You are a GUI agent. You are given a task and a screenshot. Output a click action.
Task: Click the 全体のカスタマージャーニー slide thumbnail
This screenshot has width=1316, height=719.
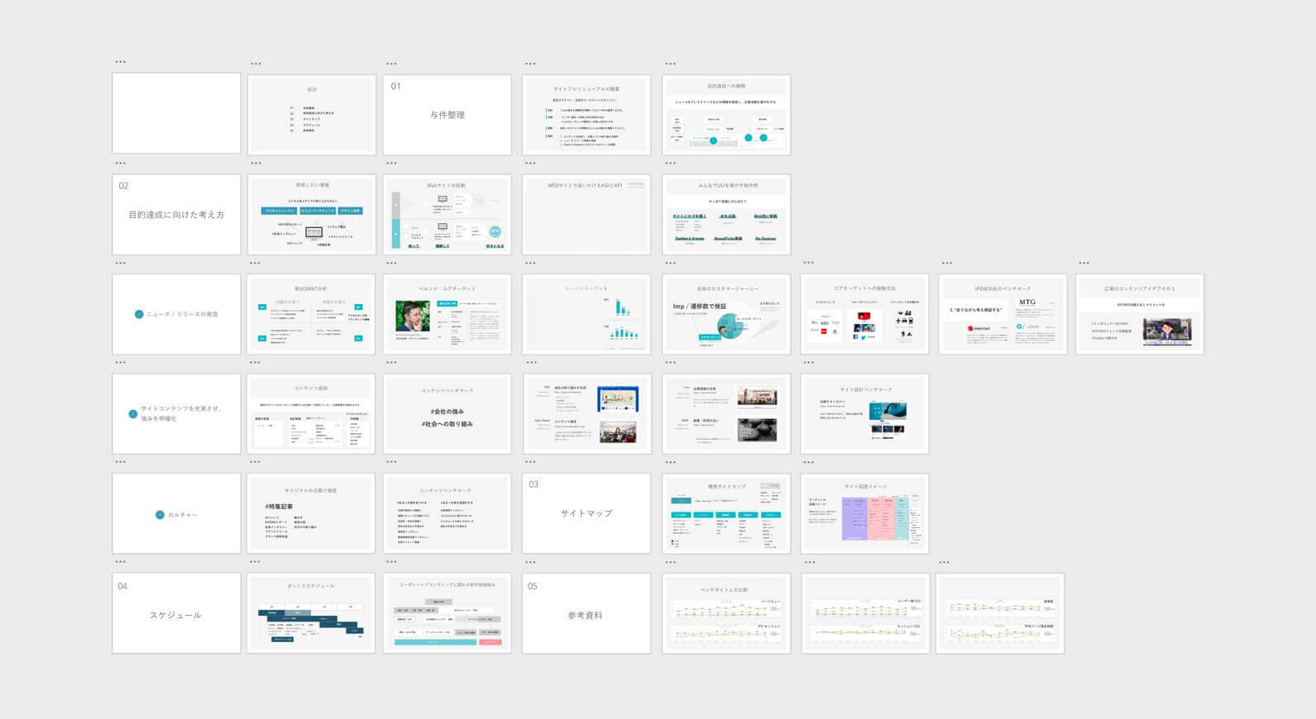pos(726,314)
